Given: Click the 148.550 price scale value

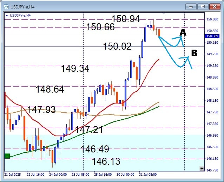Looking at the screenshot, I should pyautogui.click(x=212, y=89).
